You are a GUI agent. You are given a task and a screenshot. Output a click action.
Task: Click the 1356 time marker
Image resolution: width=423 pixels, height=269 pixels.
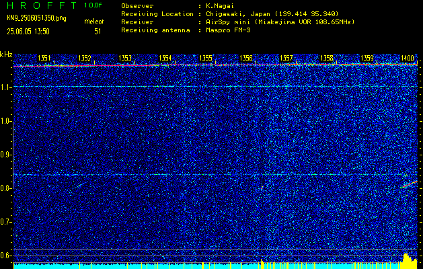(246, 59)
